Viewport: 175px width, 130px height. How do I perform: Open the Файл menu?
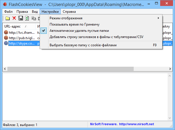[8, 12]
